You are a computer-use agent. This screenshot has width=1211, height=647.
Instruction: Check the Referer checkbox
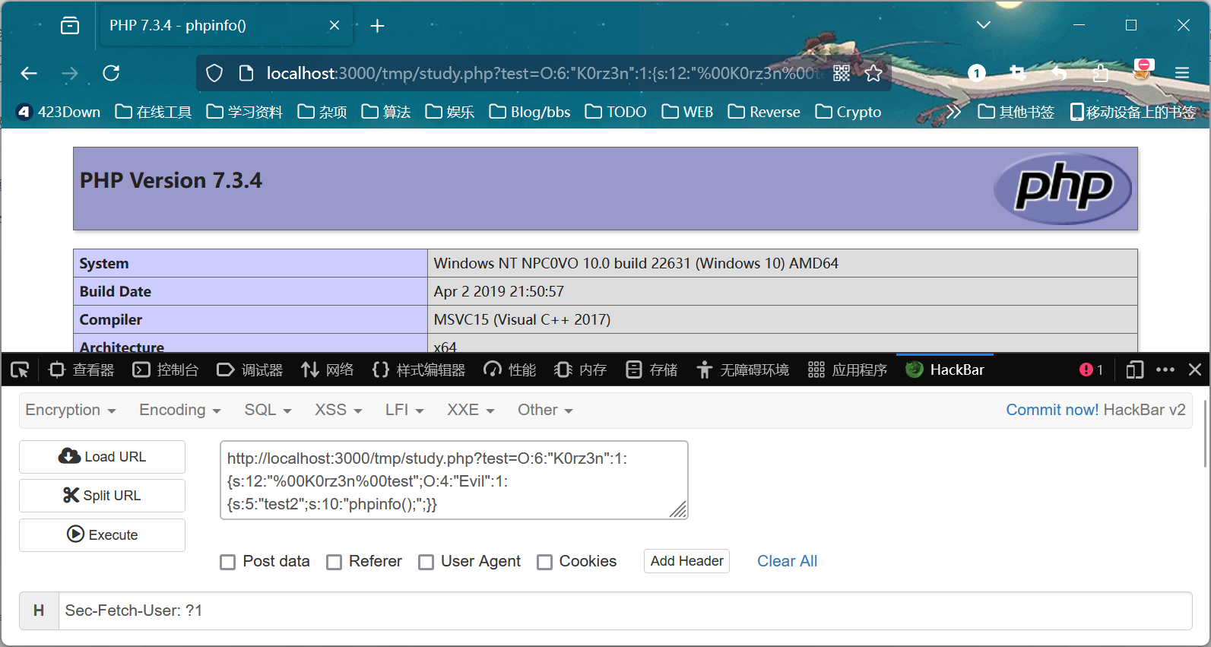[x=334, y=562]
